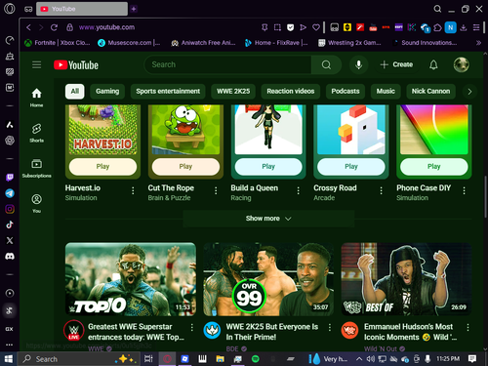Open the You section in the sidebar
Image resolution: width=488 pixels, height=366 pixels.
36,203
